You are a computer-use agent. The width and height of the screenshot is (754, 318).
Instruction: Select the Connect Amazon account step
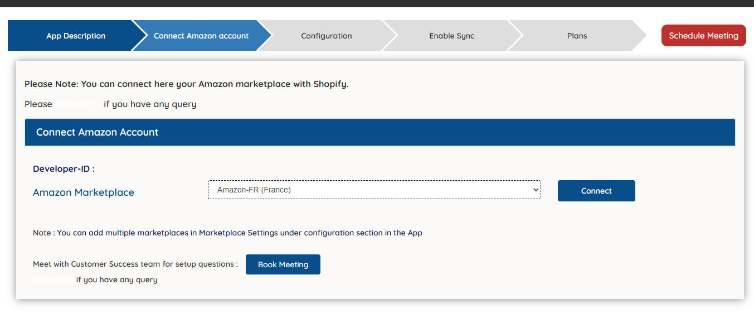[x=201, y=36]
